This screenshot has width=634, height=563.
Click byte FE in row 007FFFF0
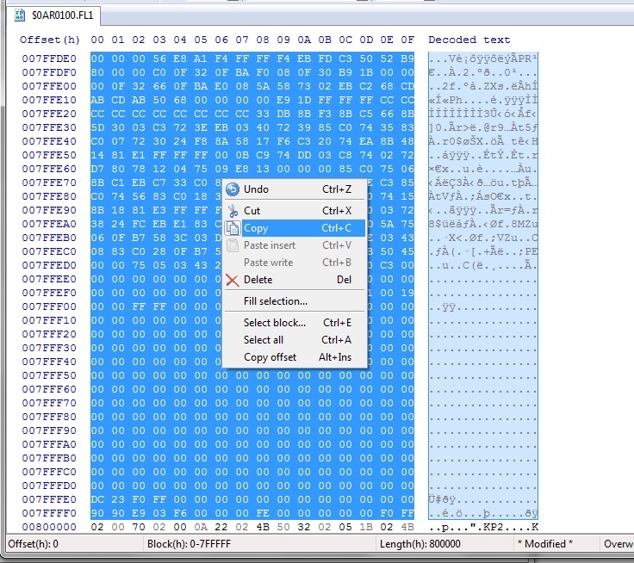click(263, 513)
